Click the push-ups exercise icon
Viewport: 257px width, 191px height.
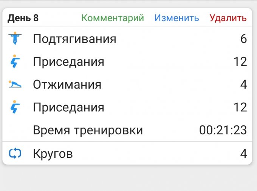[15, 84]
